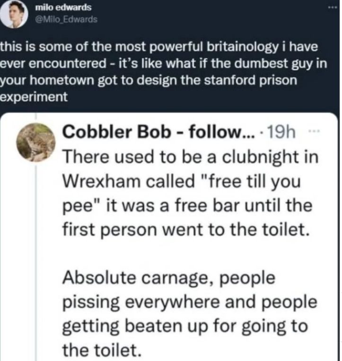Open the @Milo_Edwards handle link
This screenshot has height=361, width=342.
coord(63,19)
